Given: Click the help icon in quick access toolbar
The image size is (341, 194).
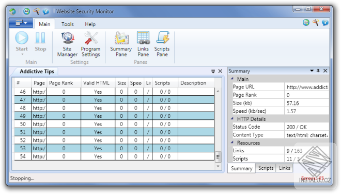Looking at the screenshot, I should [x=45, y=11].
